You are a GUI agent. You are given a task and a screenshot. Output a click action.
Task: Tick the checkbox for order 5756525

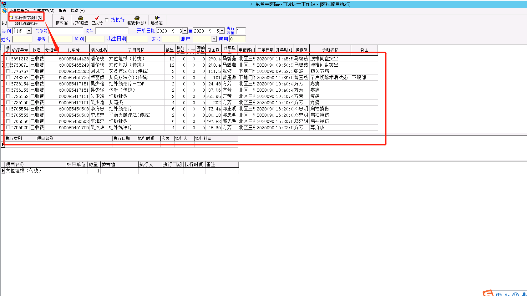pyautogui.click(x=8, y=127)
